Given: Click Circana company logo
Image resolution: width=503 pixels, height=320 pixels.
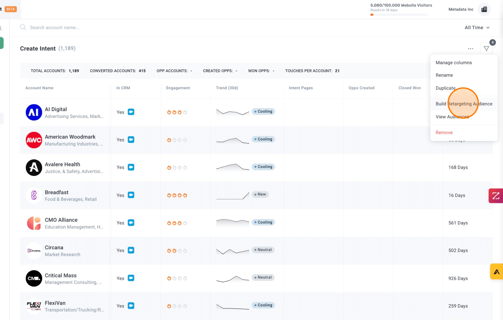Looking at the screenshot, I should [x=34, y=250].
